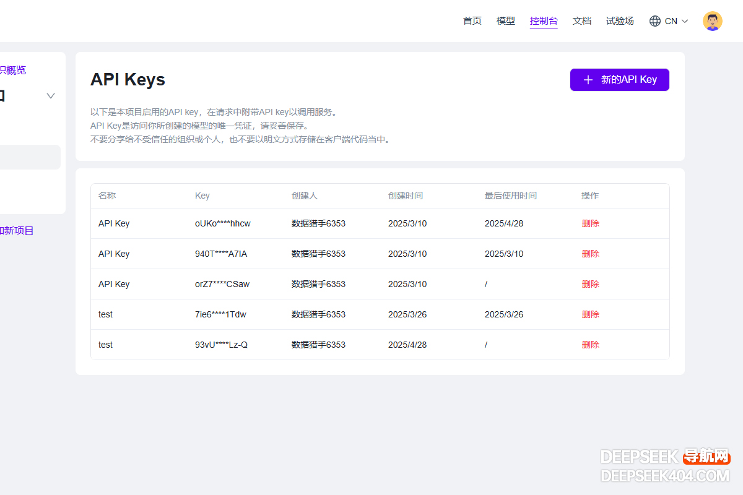Image resolution: width=743 pixels, height=495 pixels.
Task: Click the globe language icon
Action: (x=655, y=21)
